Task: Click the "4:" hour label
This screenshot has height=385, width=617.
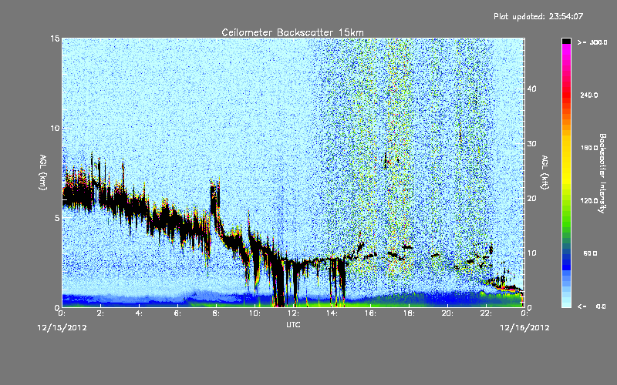Action: click(x=140, y=313)
